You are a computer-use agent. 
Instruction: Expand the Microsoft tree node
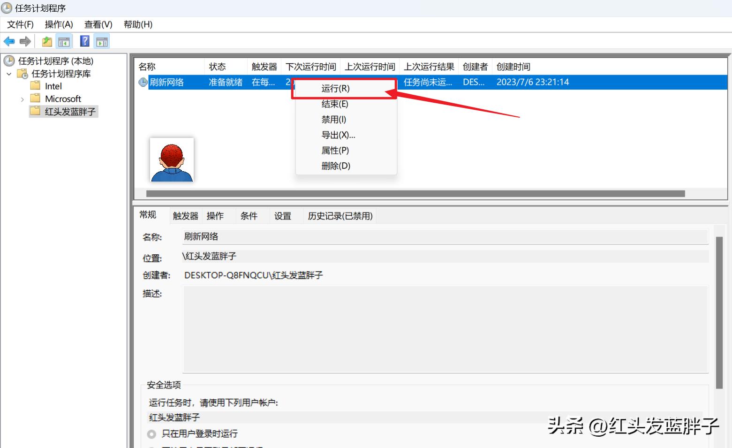pos(22,99)
